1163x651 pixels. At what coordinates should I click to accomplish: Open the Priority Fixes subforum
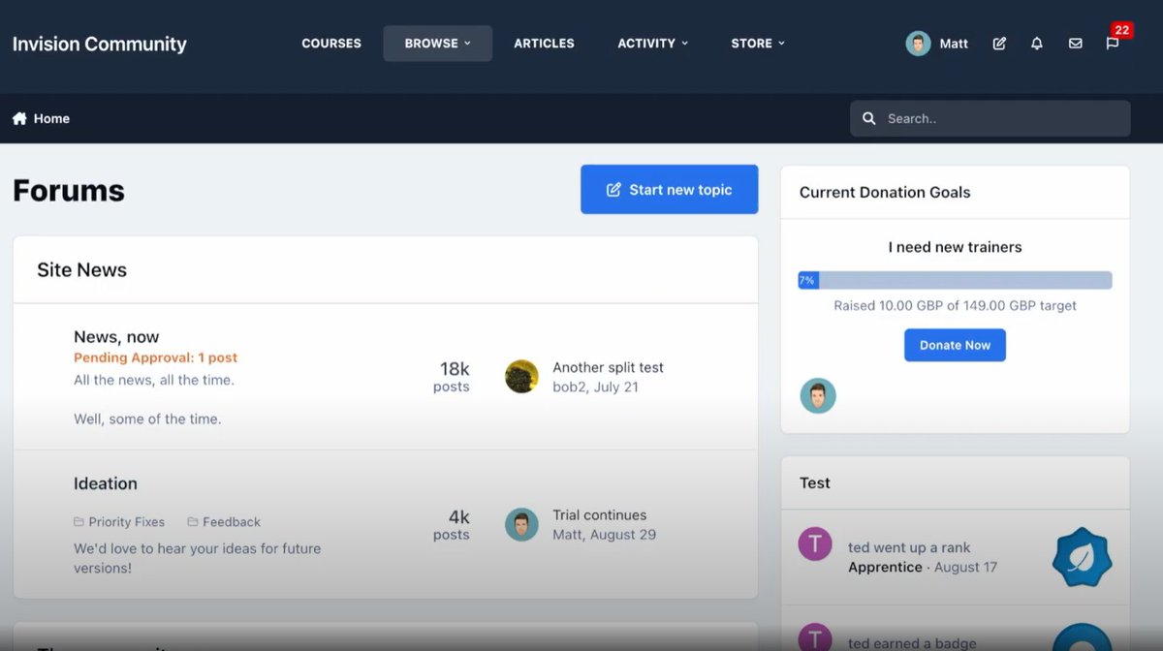pos(126,521)
